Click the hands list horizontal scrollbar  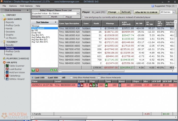pyautogui.click(x=61, y=117)
